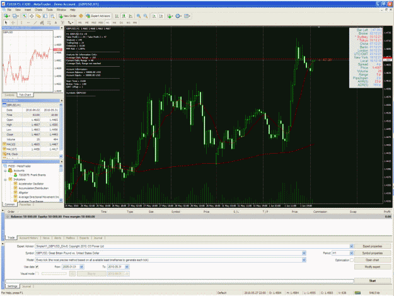Switch chart to bar chart icon
The width and height of the screenshot is (394, 296).
point(117,16)
